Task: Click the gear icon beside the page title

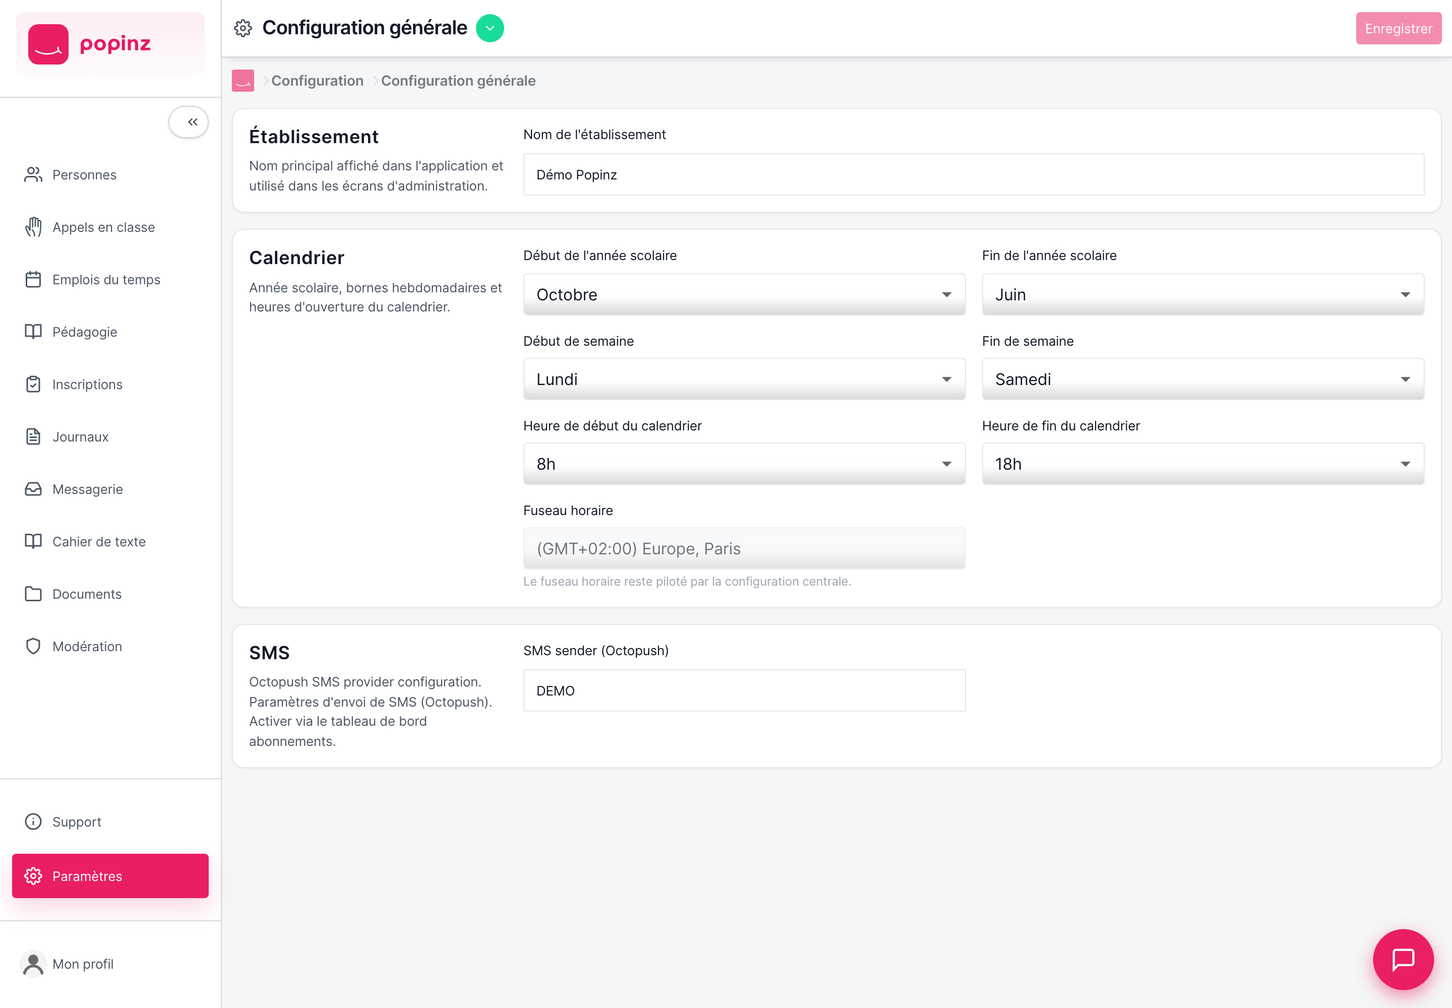Action: pyautogui.click(x=243, y=28)
